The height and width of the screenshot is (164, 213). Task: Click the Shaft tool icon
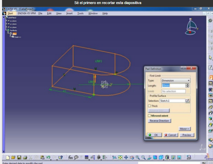pos(210,90)
